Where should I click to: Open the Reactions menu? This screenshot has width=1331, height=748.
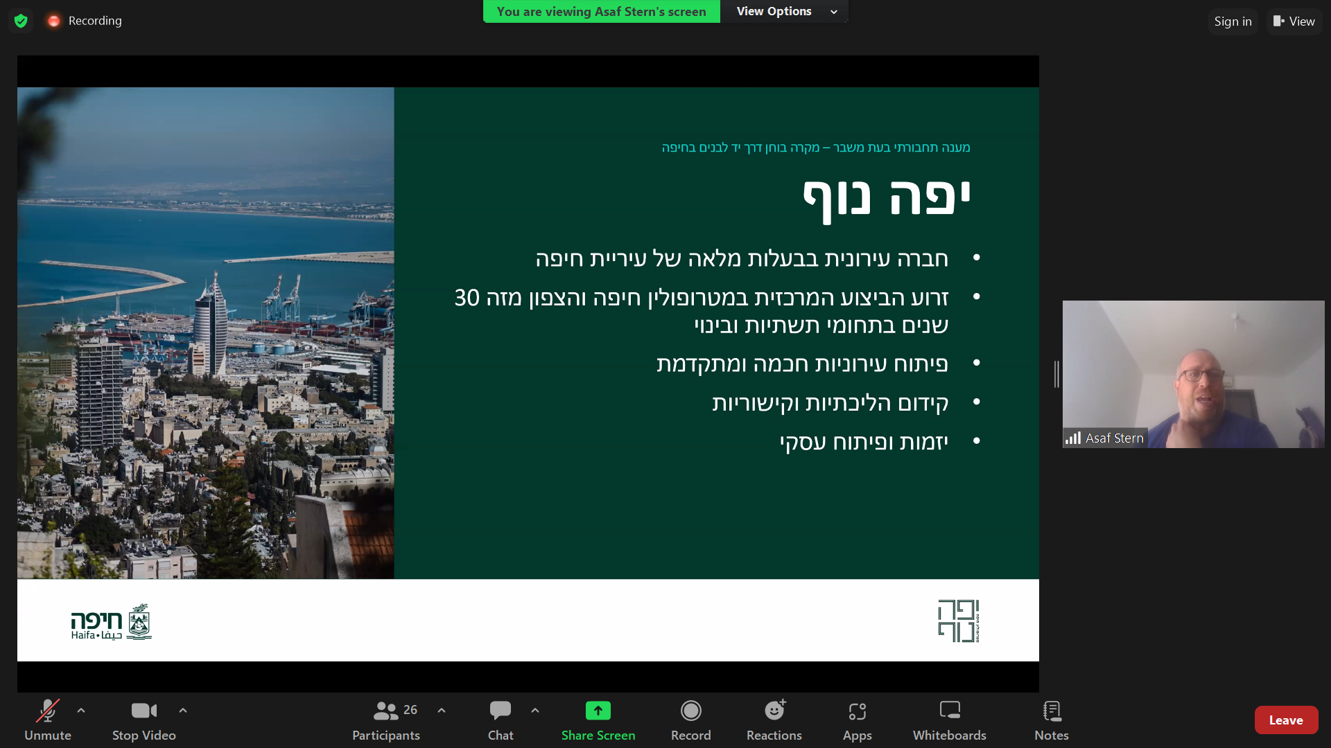(x=774, y=720)
